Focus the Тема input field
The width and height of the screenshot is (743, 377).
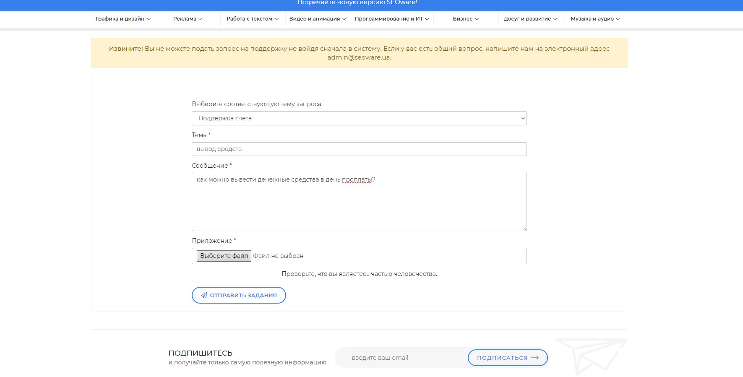(359, 149)
